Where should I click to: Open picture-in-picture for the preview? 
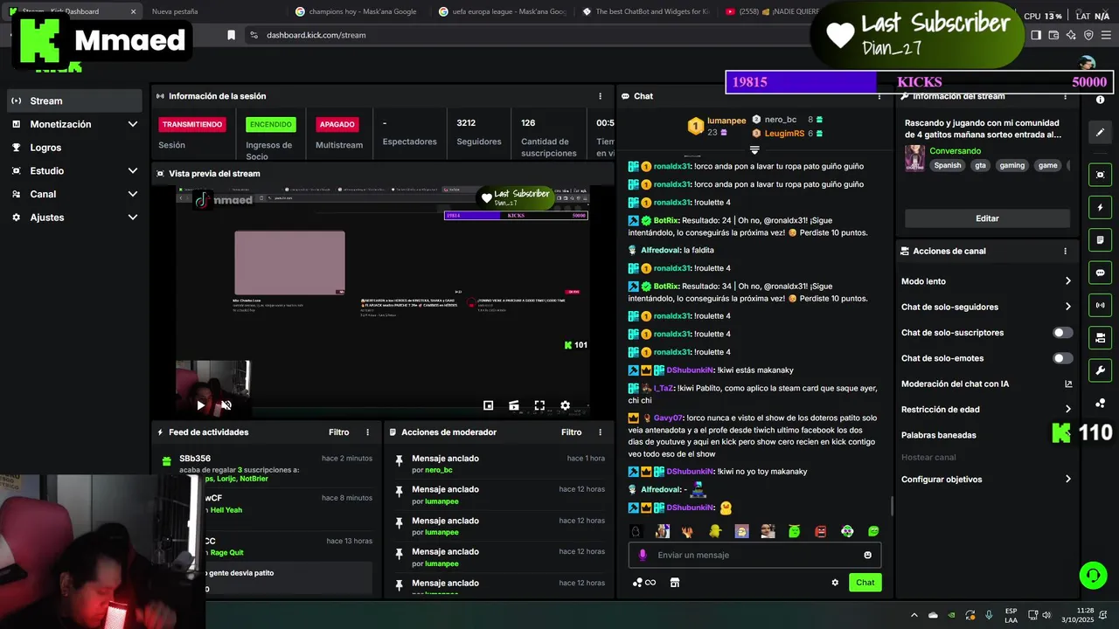(489, 405)
